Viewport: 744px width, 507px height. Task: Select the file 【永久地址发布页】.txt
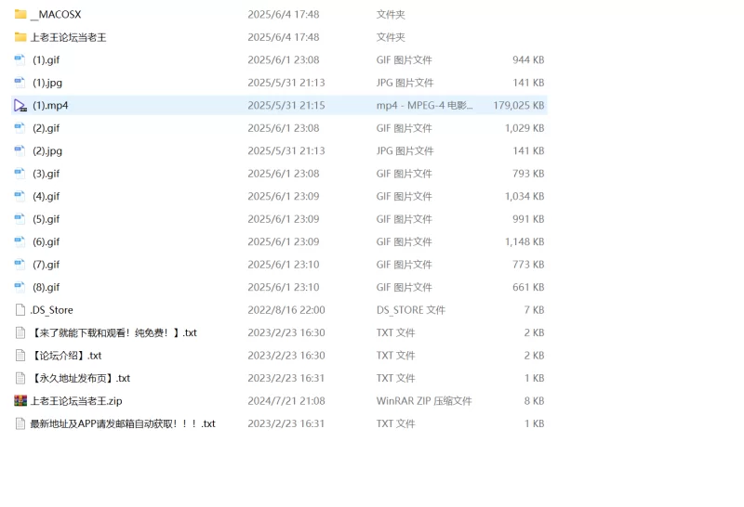80,378
